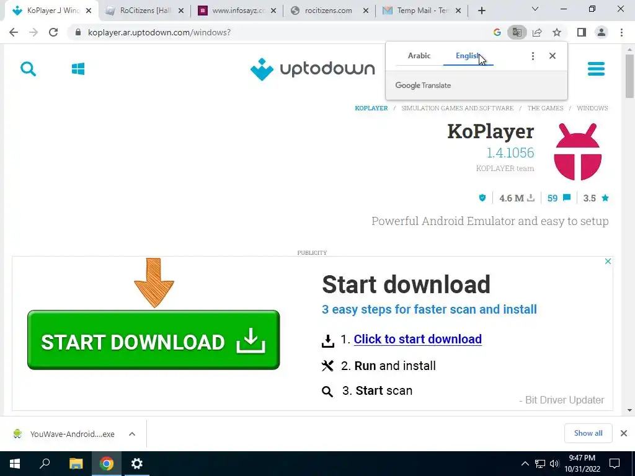This screenshot has height=476, width=635.
Task: View site information lock icon
Action: 78,32
